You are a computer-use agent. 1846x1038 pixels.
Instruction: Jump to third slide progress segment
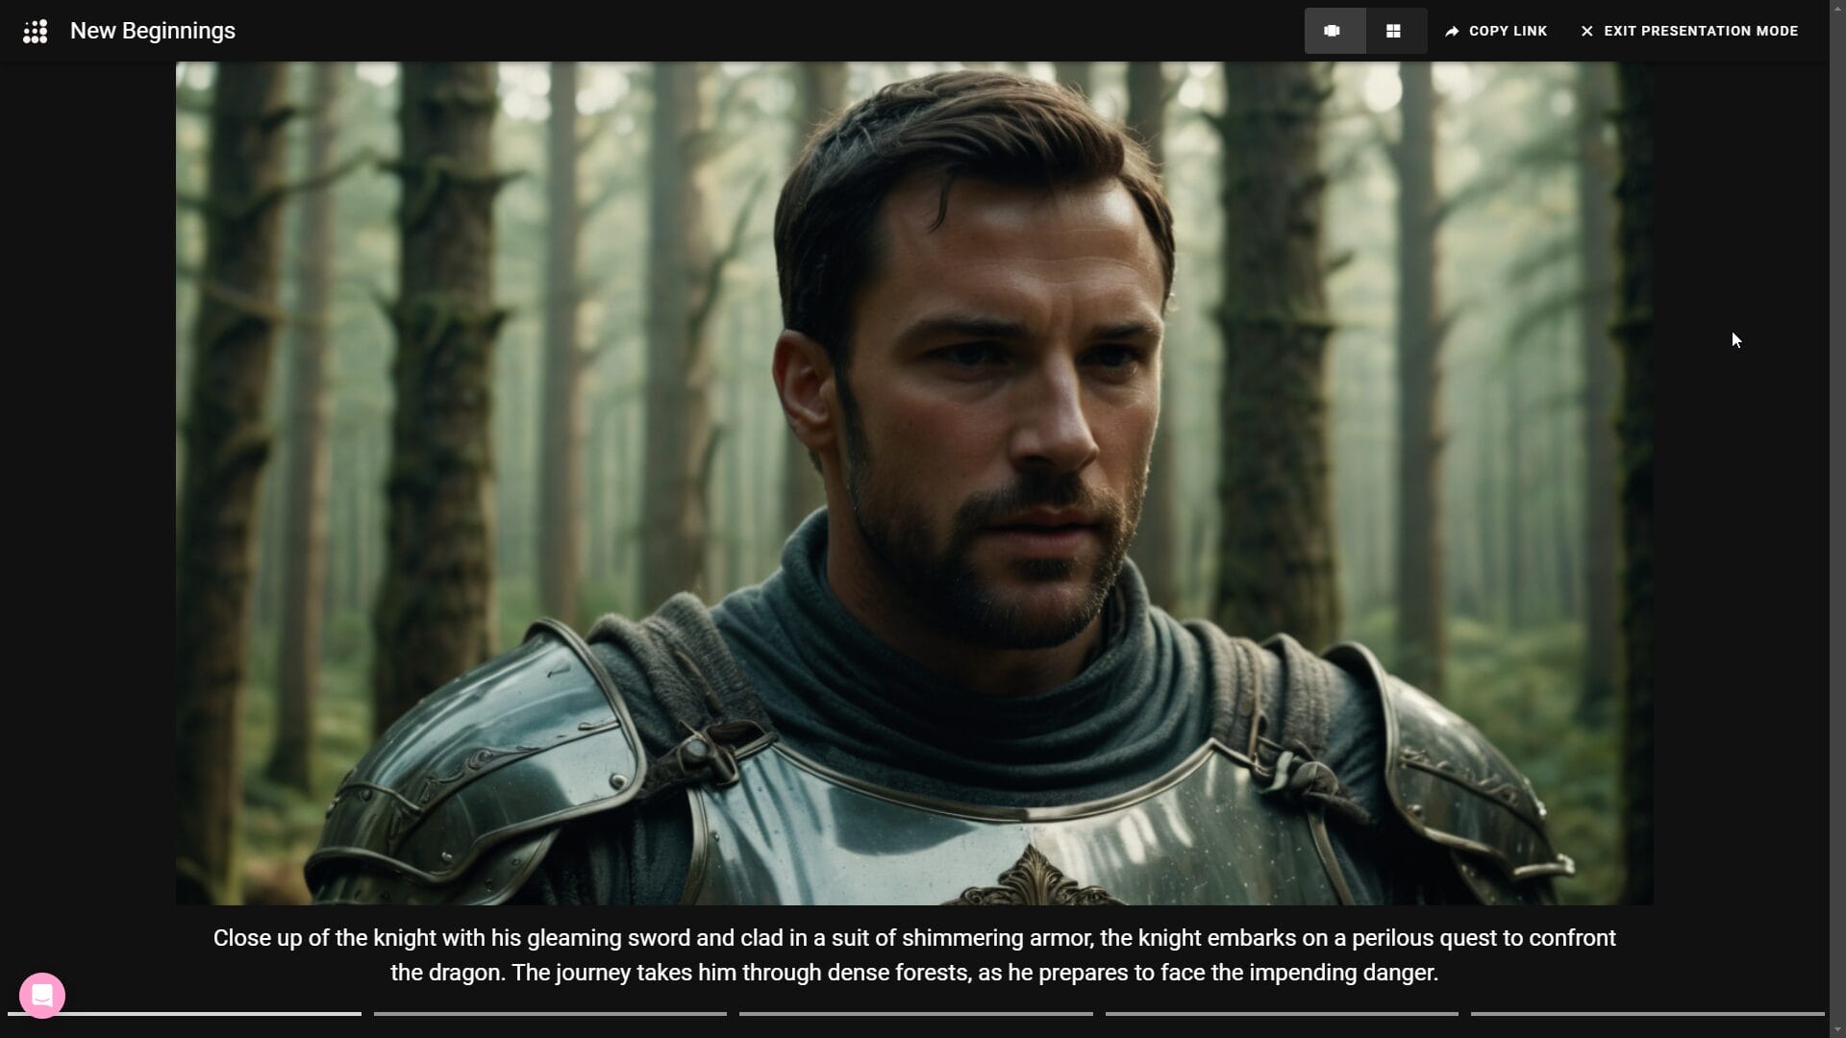point(915,1013)
